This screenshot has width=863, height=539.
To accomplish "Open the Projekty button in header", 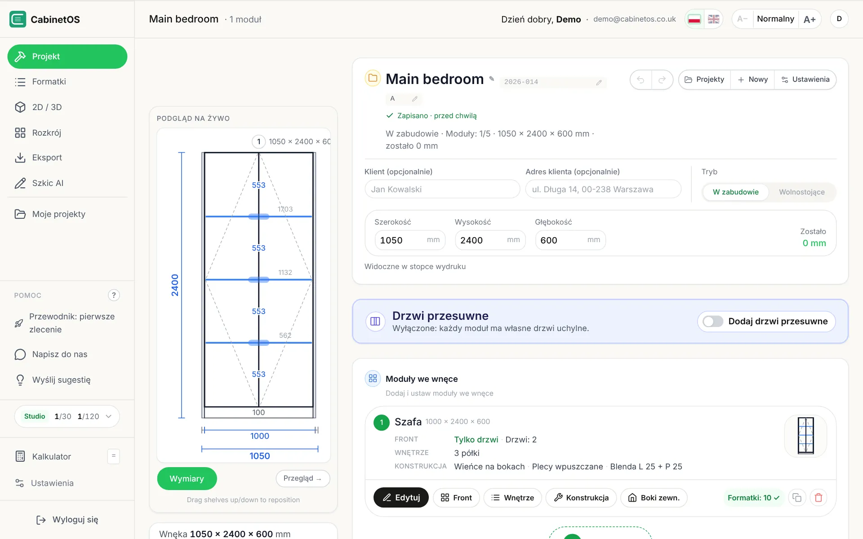I will [704, 80].
